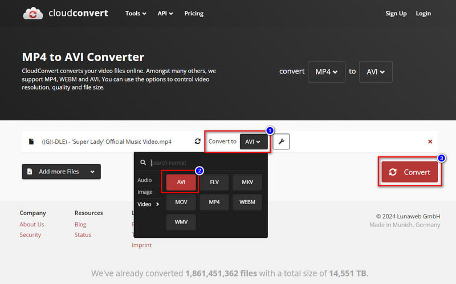Viewport: 456px width, 284px height.
Task: Click the Super Lady mp4 file name
Action: (107, 141)
